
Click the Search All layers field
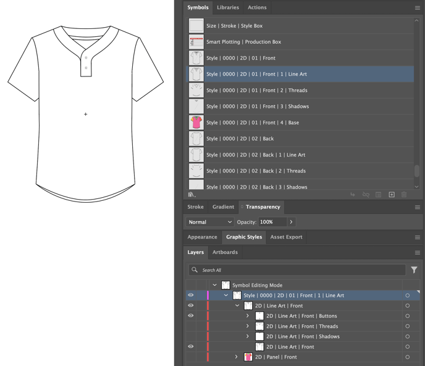coord(297,270)
